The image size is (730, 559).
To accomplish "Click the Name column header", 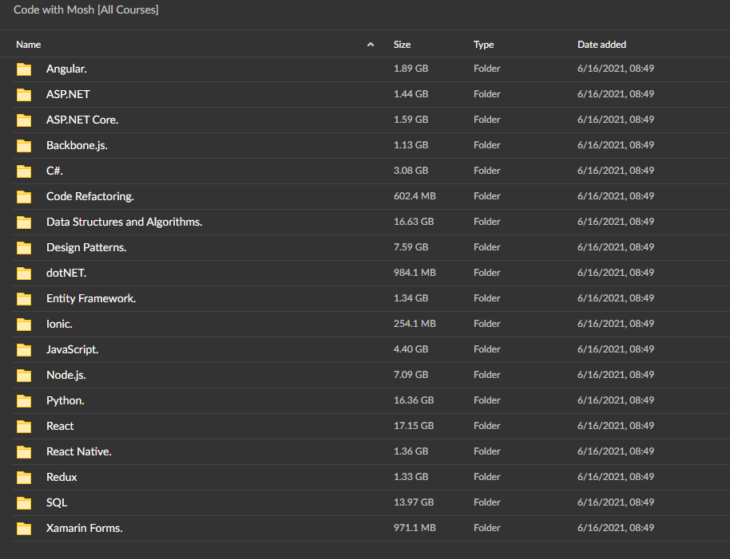I will pos(29,45).
